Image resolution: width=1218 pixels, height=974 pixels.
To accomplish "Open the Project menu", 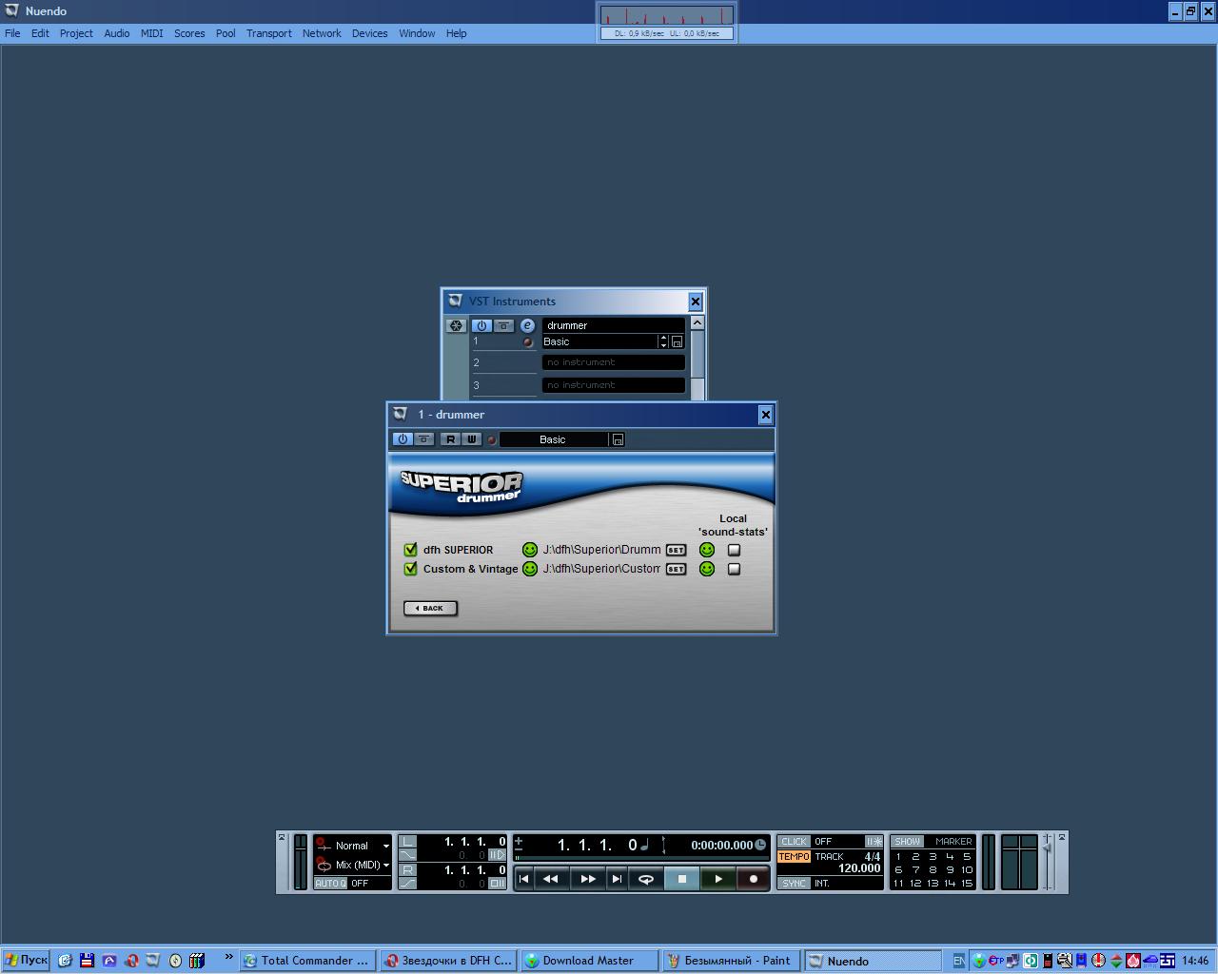I will tap(76, 33).
